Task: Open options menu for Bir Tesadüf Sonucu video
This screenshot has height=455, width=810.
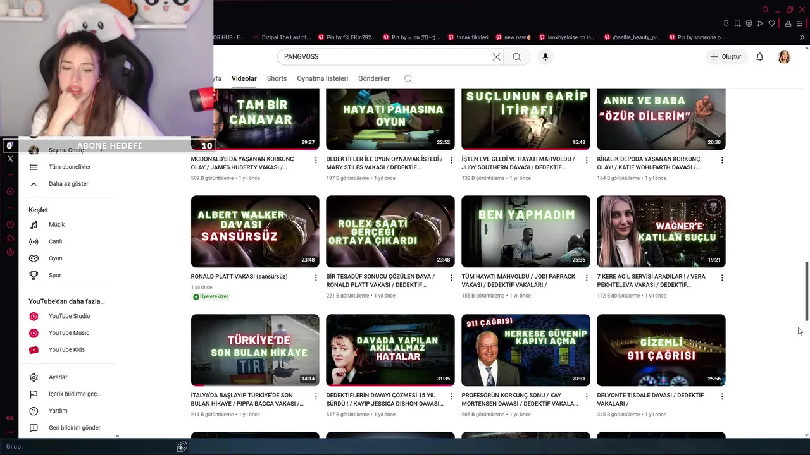Action: [451, 278]
